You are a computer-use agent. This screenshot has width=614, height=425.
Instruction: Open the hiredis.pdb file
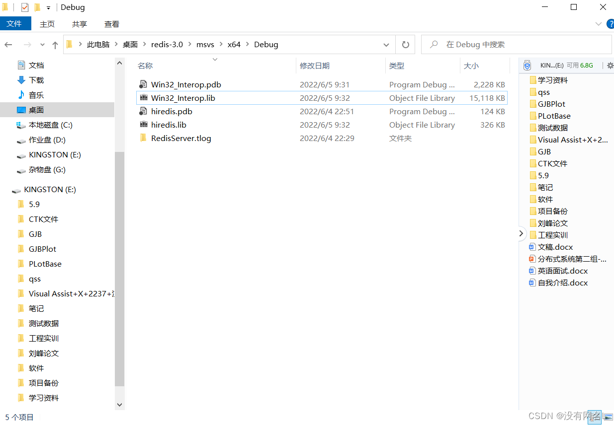(172, 111)
